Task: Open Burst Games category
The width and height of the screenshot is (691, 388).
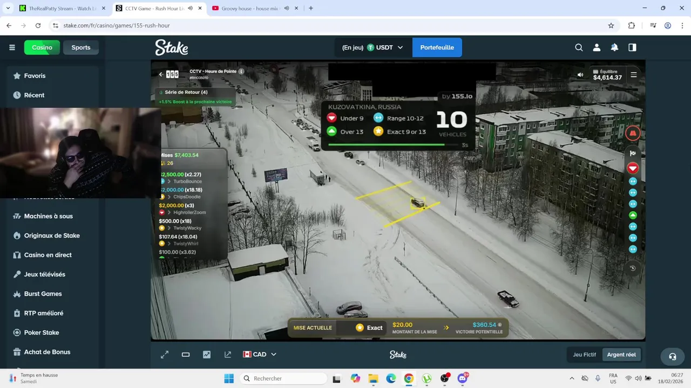Action: point(52,294)
